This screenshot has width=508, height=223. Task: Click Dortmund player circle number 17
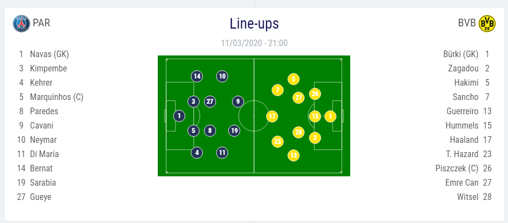point(272,116)
